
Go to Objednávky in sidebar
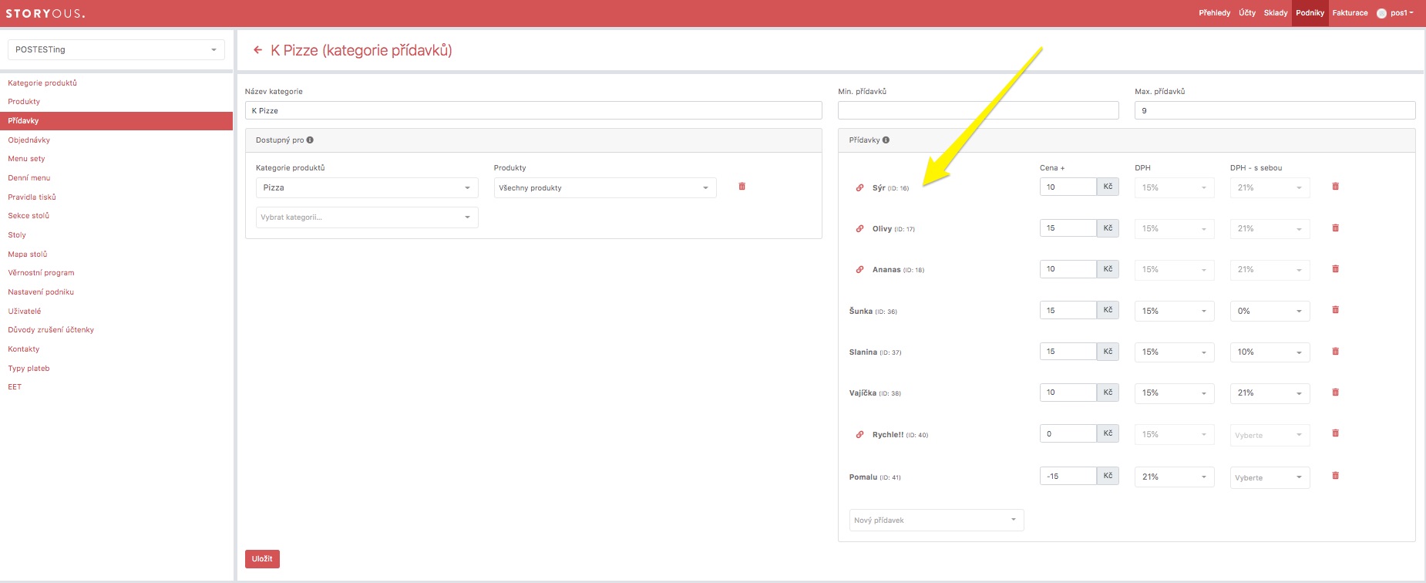coord(29,140)
